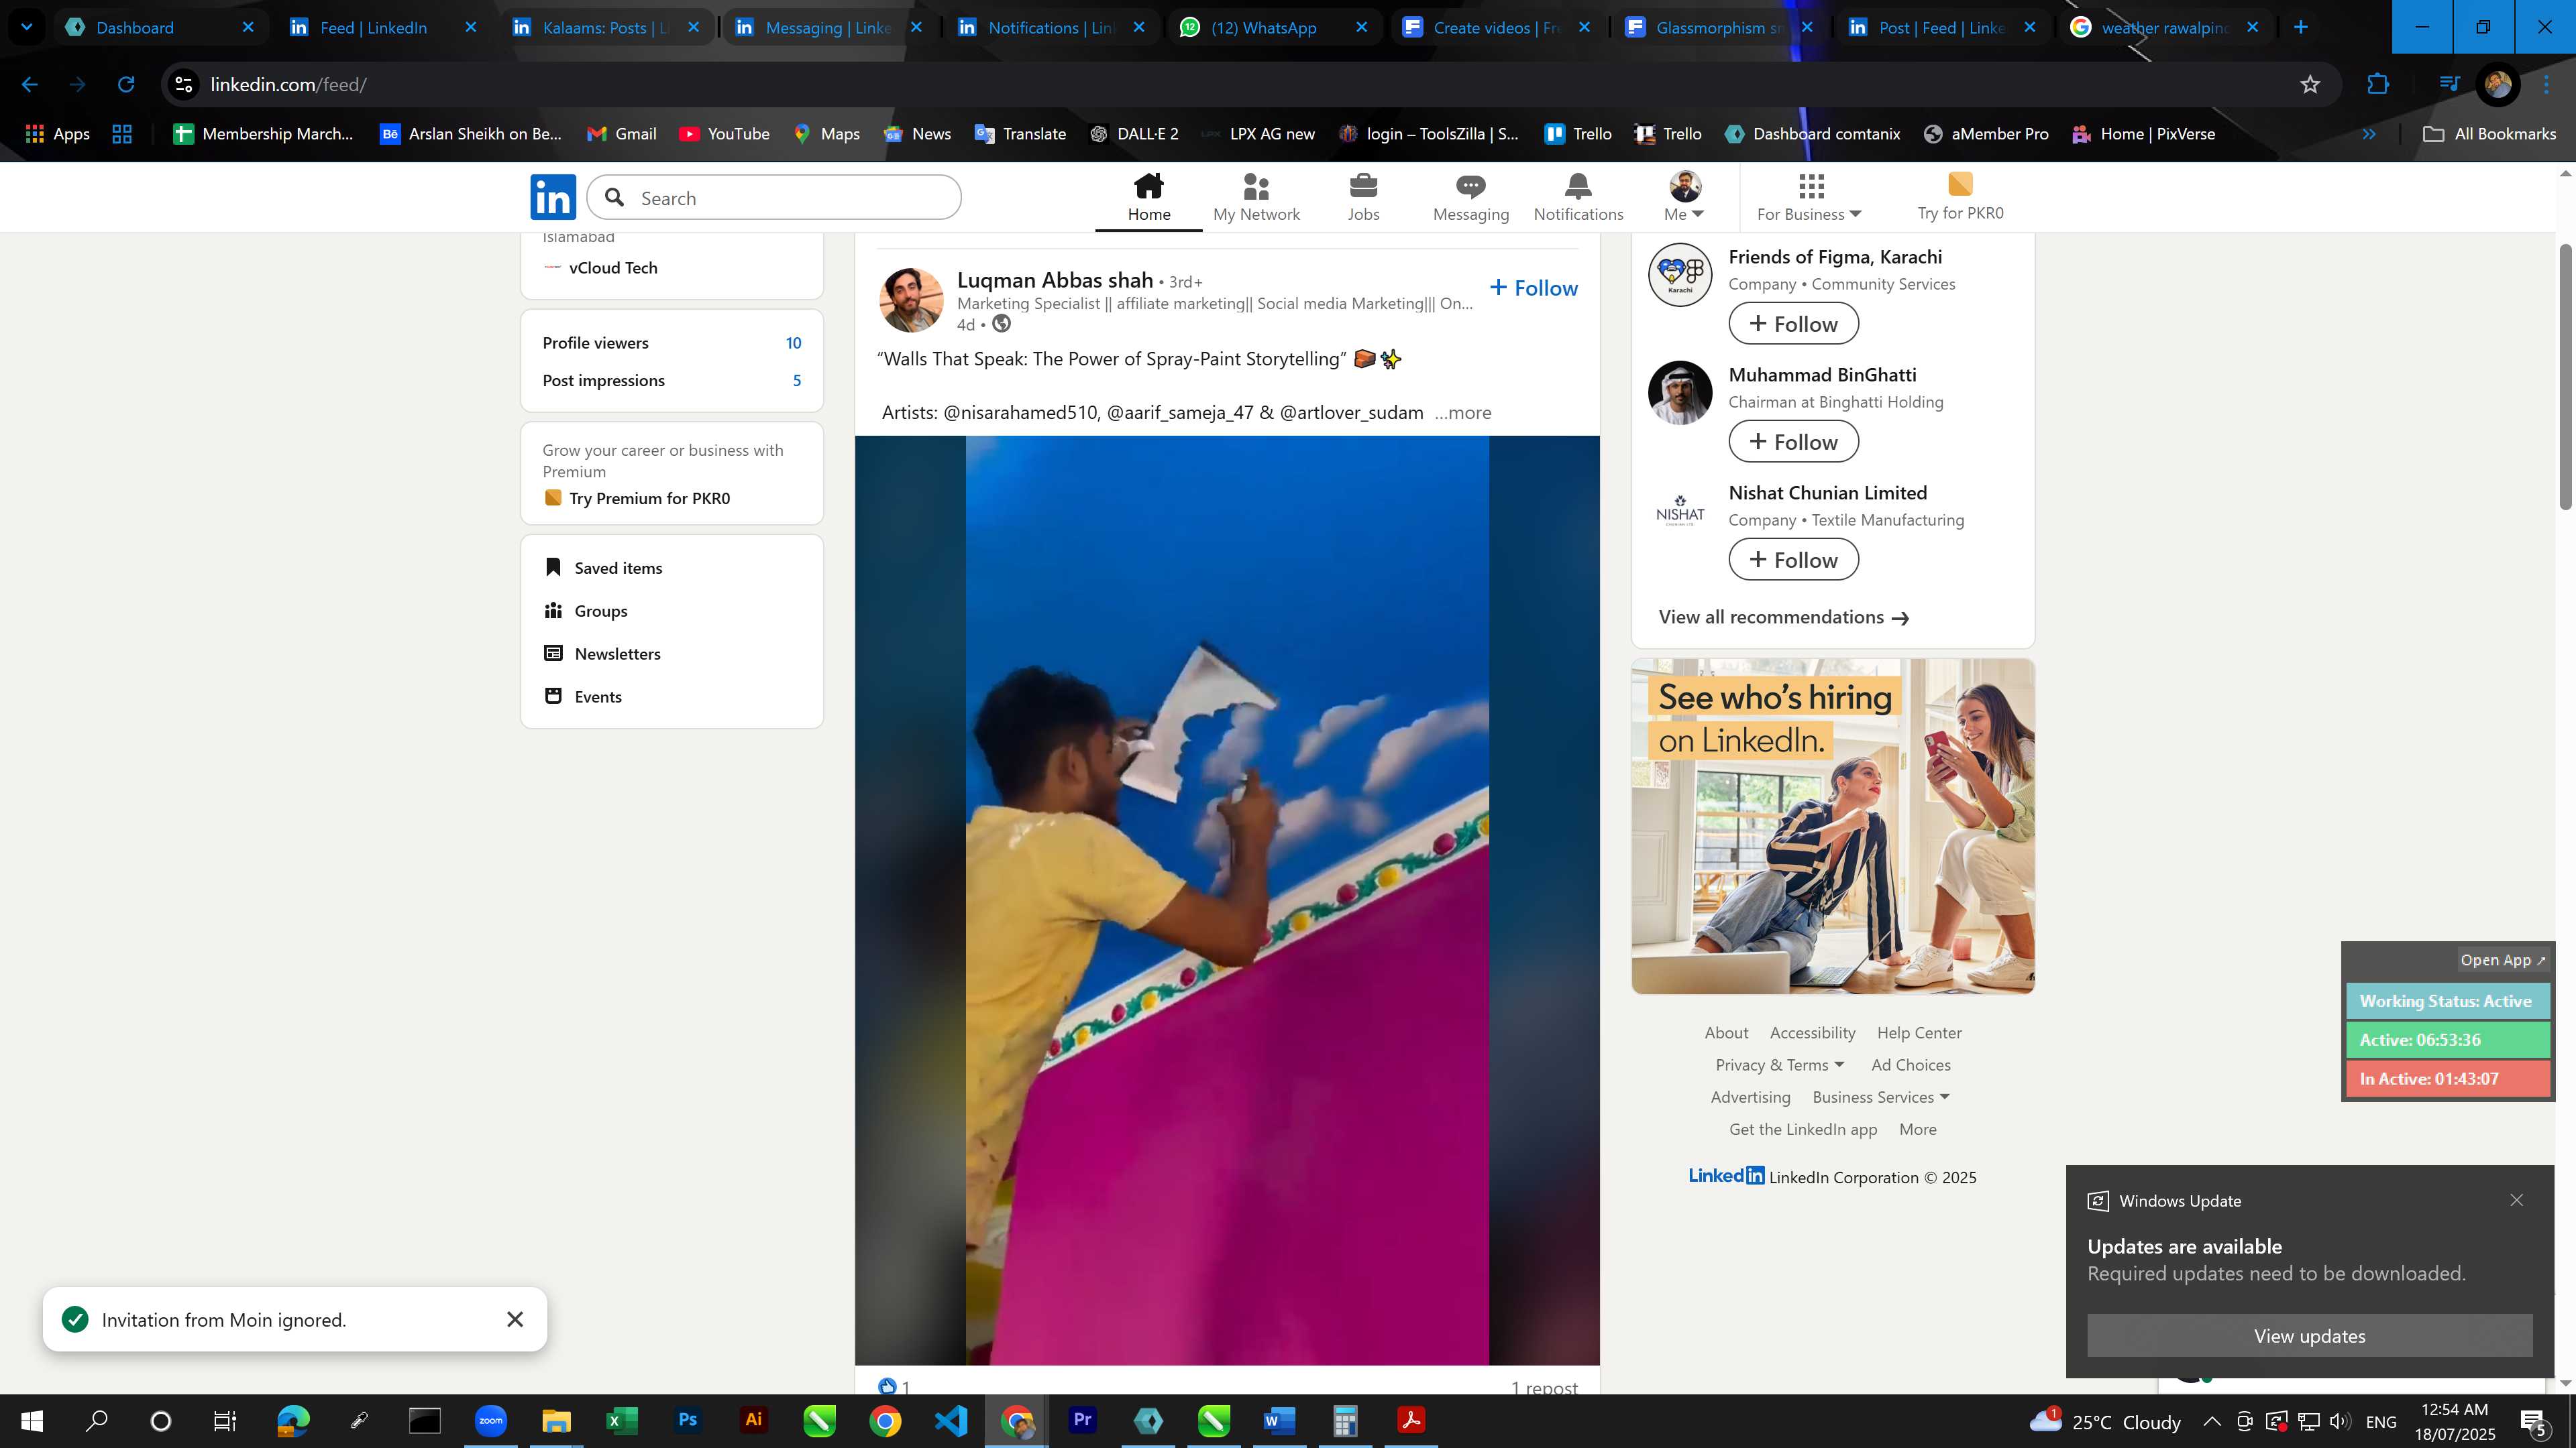Image resolution: width=2576 pixels, height=1448 pixels.
Task: Expand the Privacy & Terms dropdown
Action: tap(1779, 1065)
